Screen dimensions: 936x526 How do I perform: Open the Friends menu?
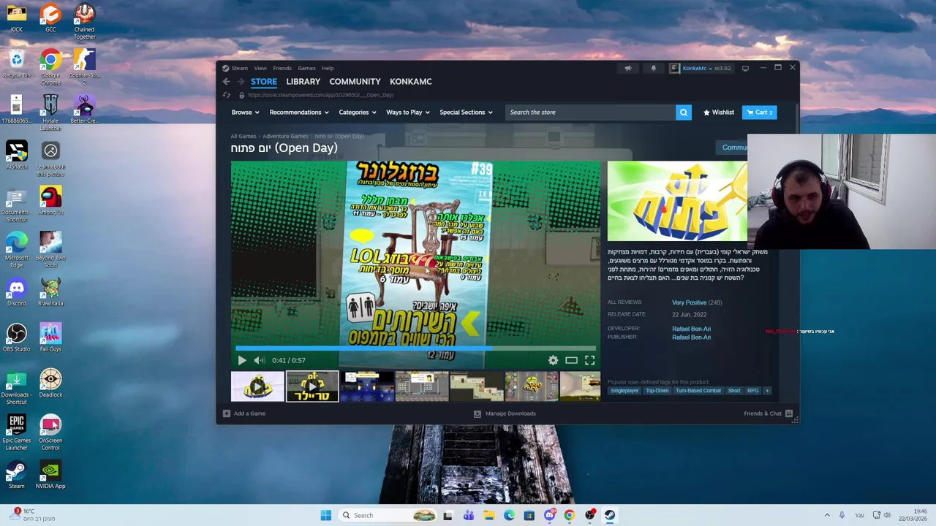tap(282, 68)
